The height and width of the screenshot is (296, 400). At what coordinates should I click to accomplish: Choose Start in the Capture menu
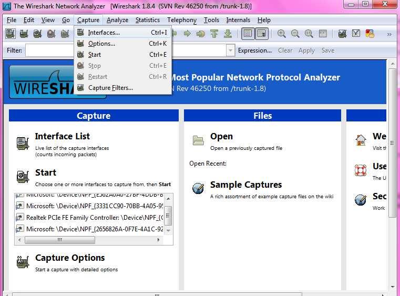pos(122,55)
